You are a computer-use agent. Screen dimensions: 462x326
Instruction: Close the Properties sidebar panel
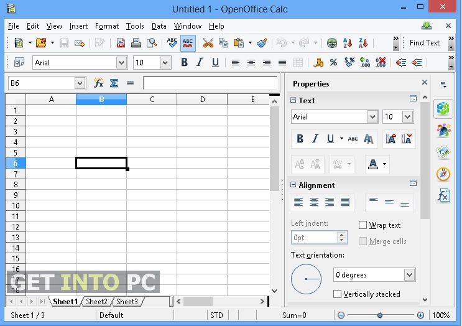(425, 82)
